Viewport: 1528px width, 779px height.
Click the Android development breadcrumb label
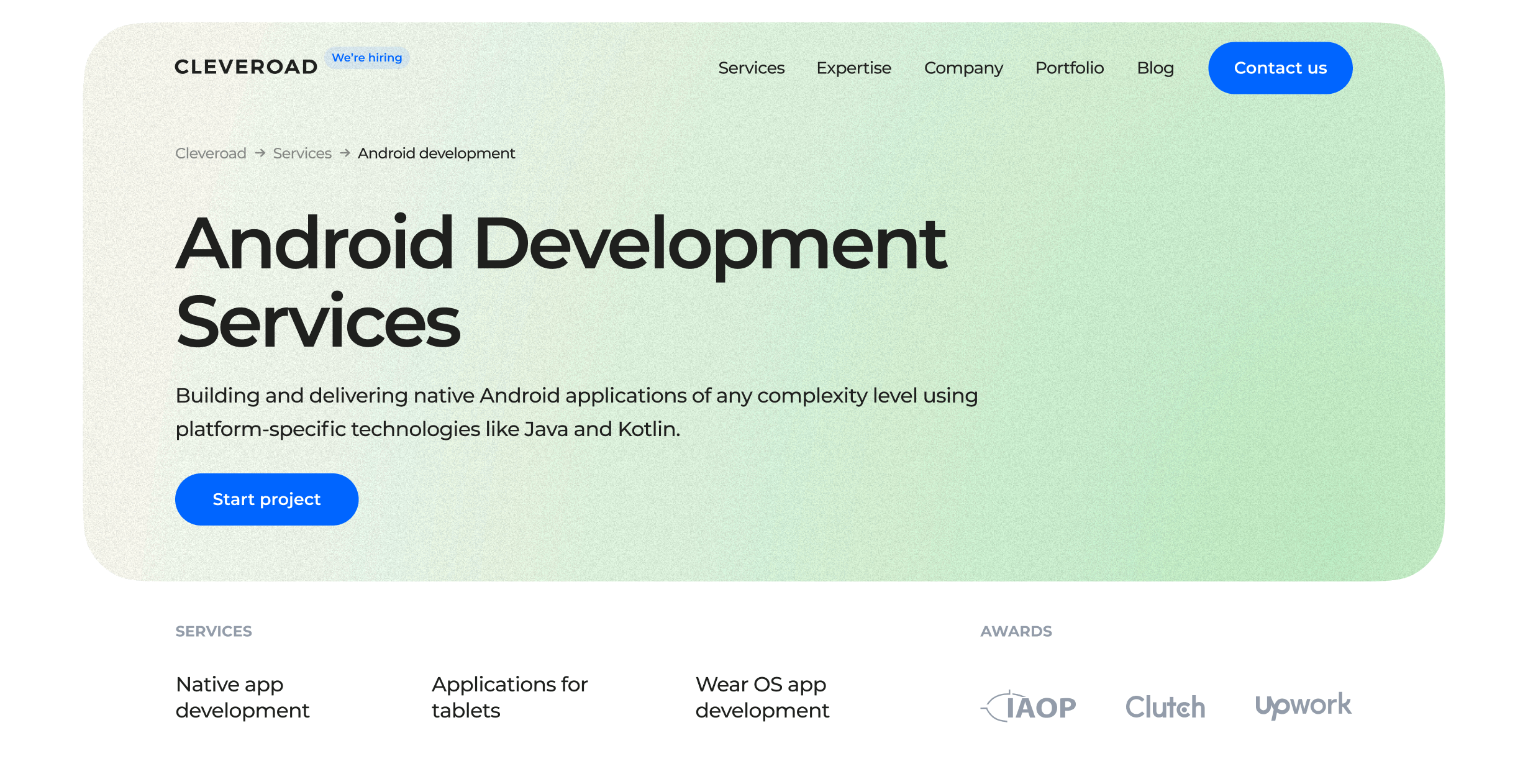[x=435, y=153]
